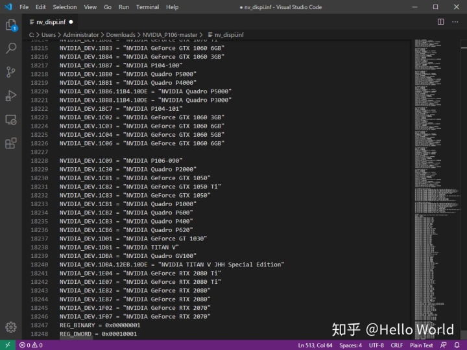Open the File menu
467x350 pixels.
click(24, 7)
